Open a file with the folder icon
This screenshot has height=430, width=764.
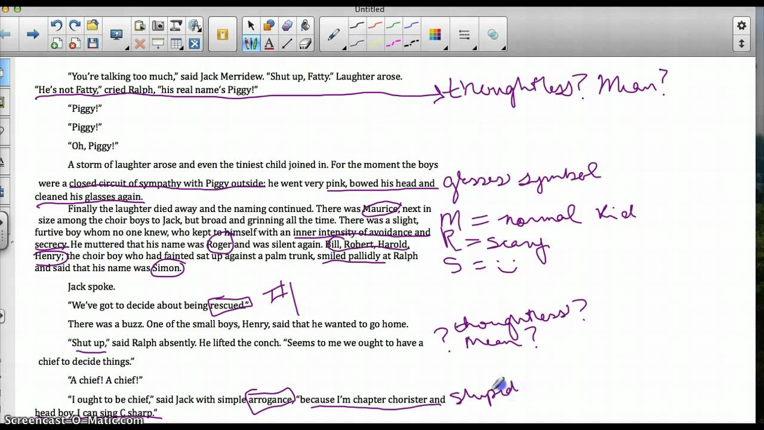[x=93, y=25]
